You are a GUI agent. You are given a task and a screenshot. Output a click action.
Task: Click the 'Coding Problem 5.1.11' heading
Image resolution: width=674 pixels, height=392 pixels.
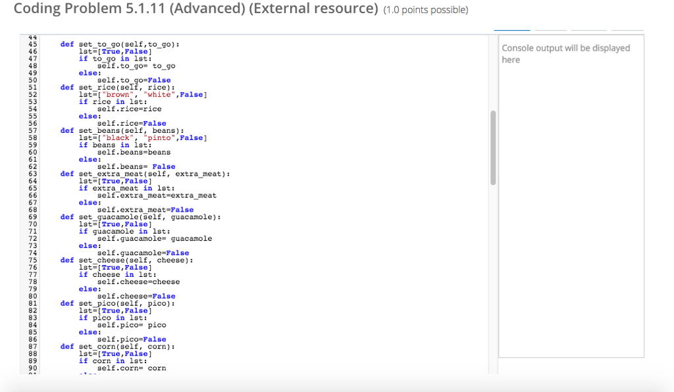pyautogui.click(x=196, y=8)
